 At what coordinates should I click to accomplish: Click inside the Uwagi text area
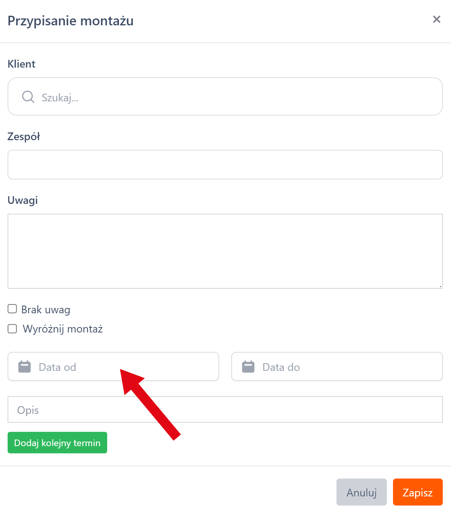click(x=225, y=251)
